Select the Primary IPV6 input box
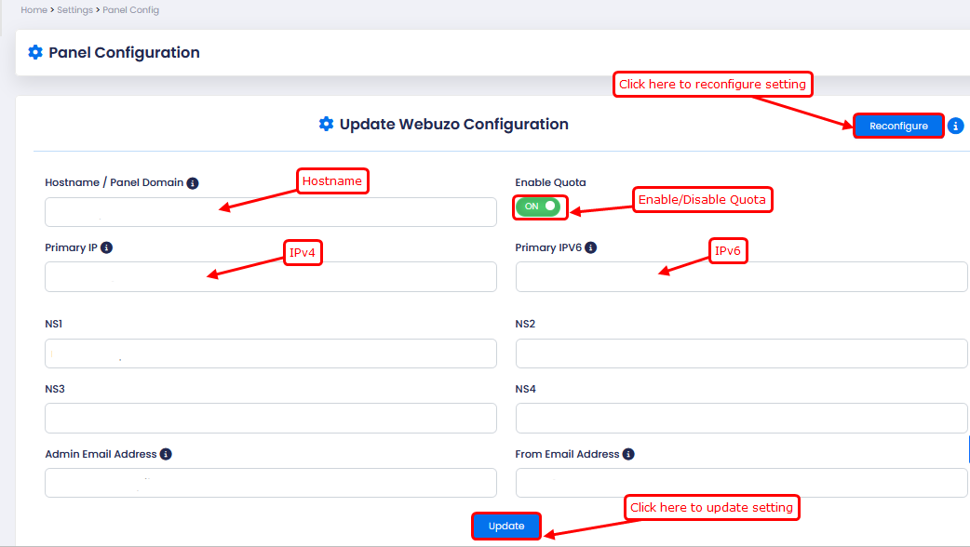The image size is (970, 547). click(741, 277)
